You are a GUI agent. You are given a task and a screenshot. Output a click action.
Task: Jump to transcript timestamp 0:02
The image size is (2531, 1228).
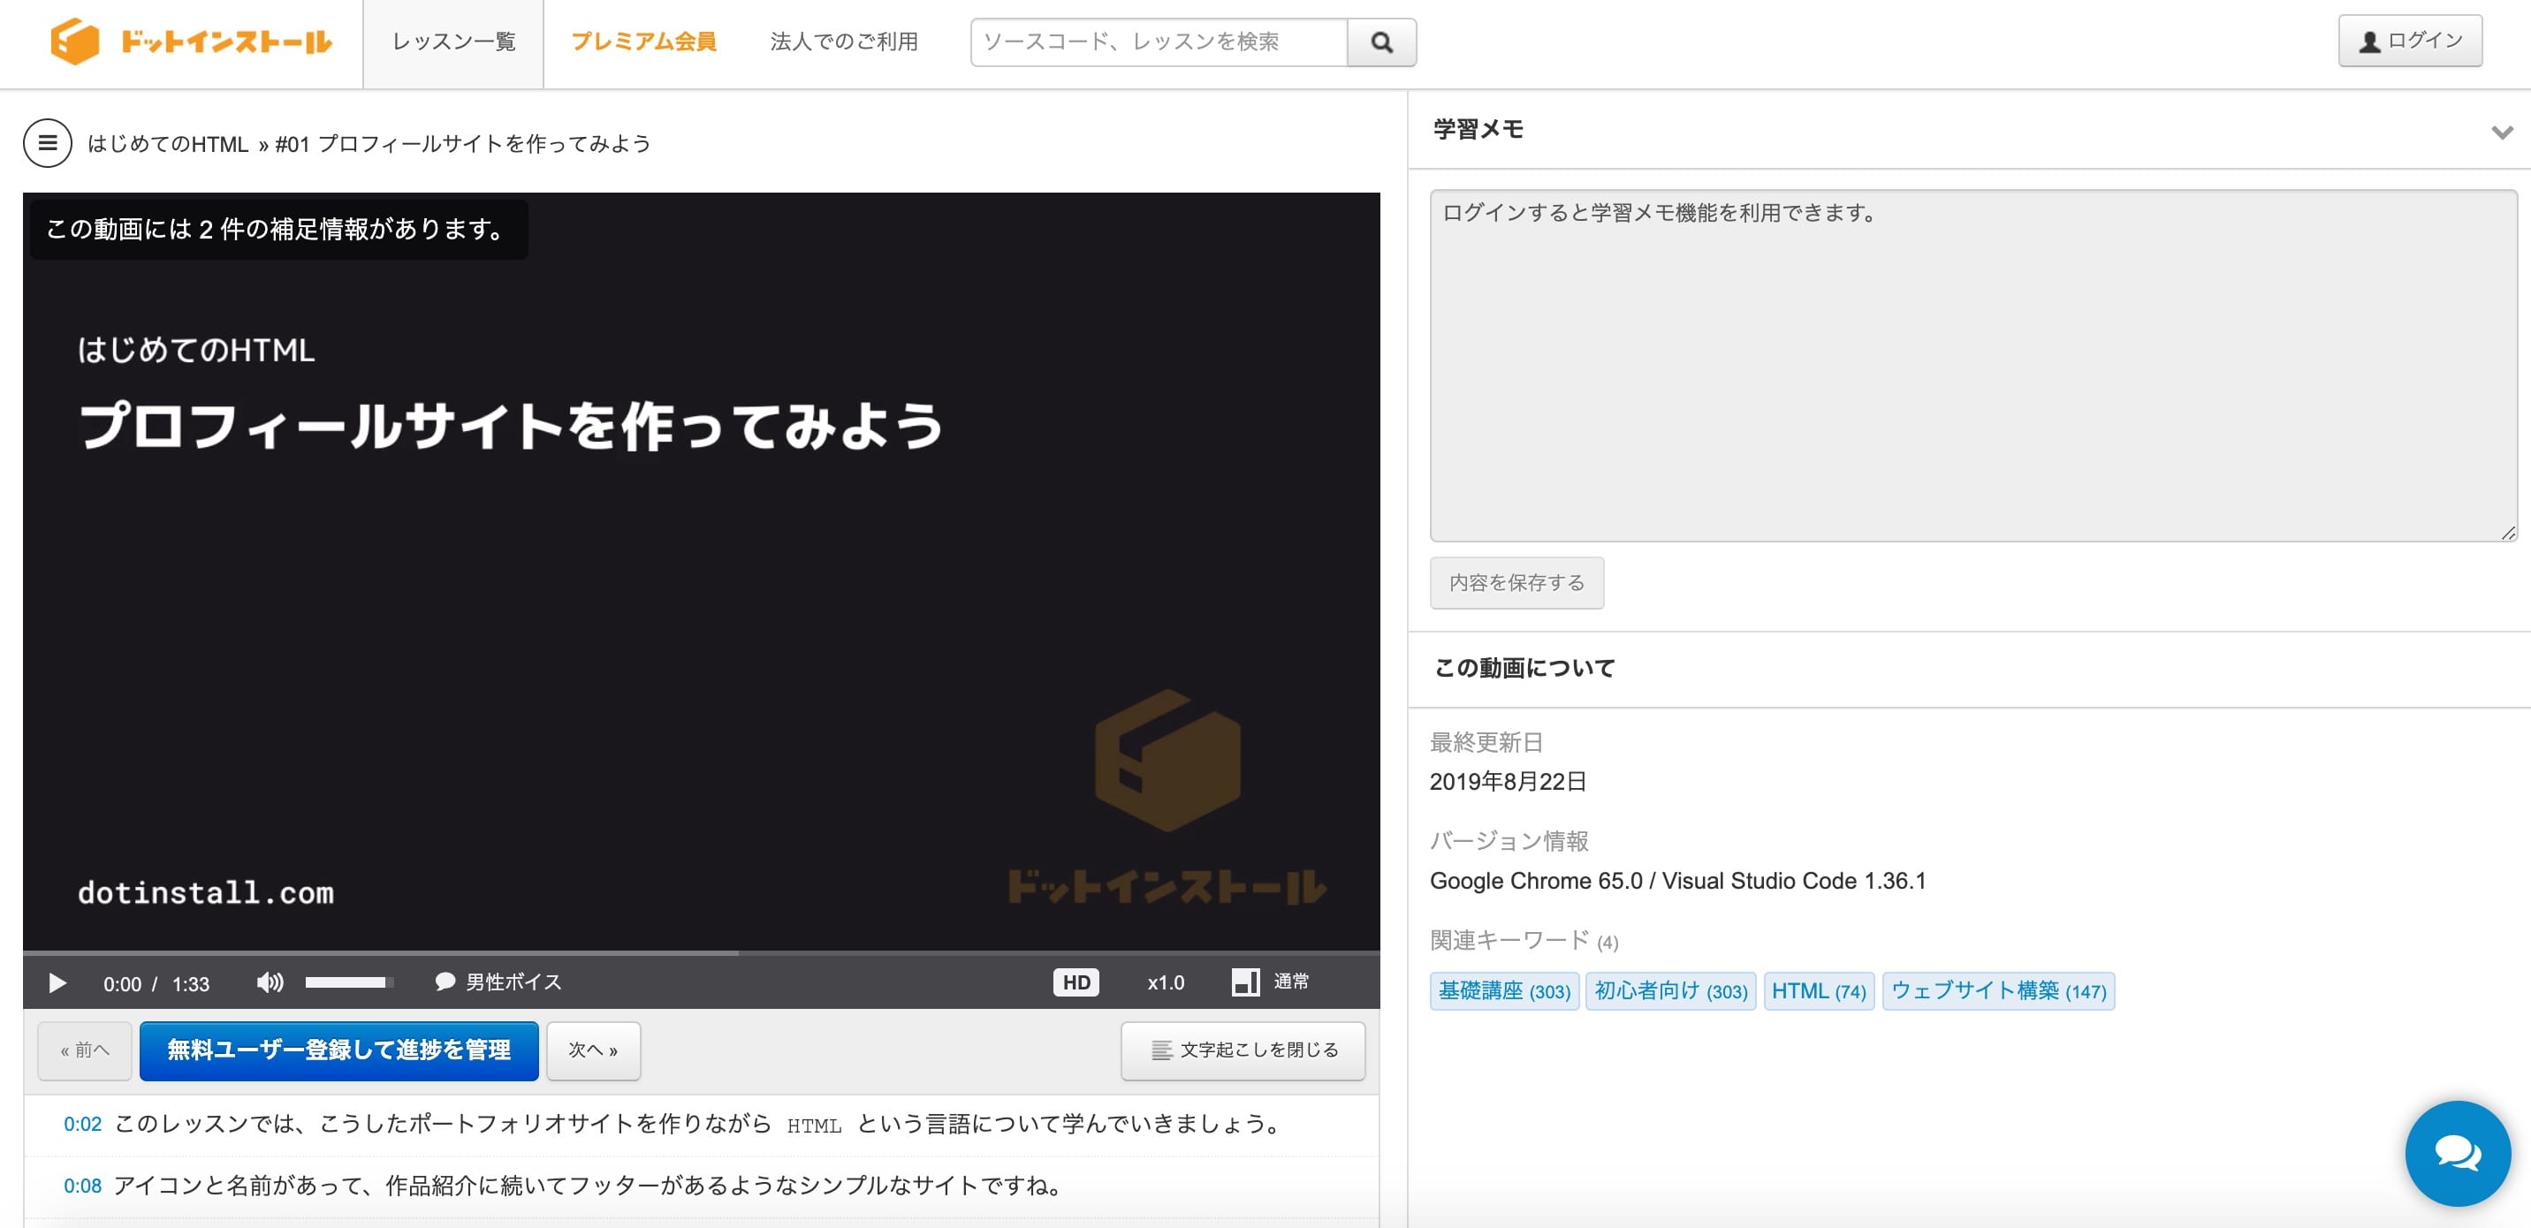point(82,1124)
